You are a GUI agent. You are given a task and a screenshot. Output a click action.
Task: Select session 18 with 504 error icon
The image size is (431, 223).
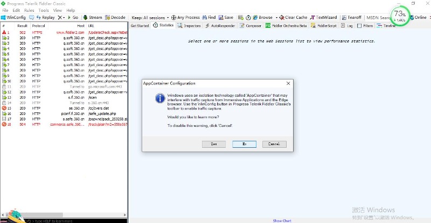4,125
